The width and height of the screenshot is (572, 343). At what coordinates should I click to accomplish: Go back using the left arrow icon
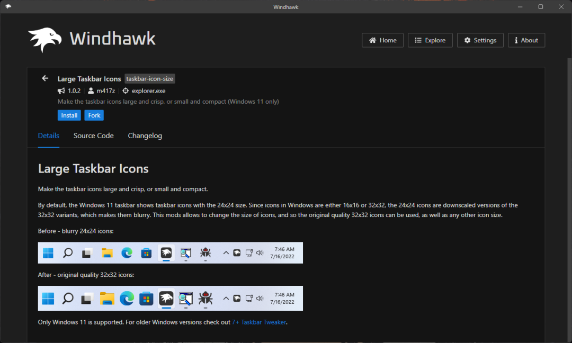pyautogui.click(x=45, y=78)
